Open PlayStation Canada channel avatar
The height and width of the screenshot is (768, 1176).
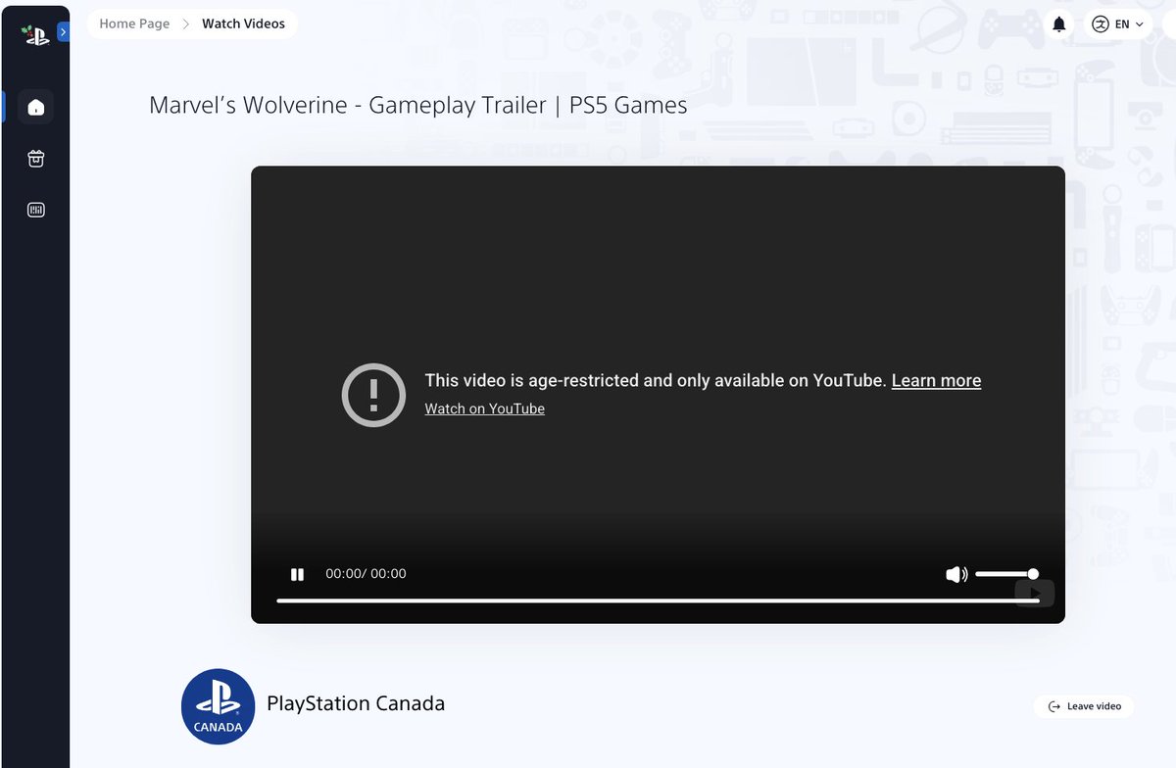tap(219, 705)
